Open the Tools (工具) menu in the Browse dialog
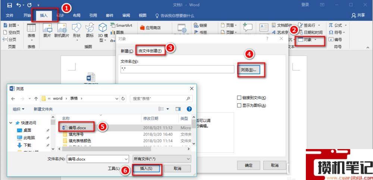 point(114,168)
